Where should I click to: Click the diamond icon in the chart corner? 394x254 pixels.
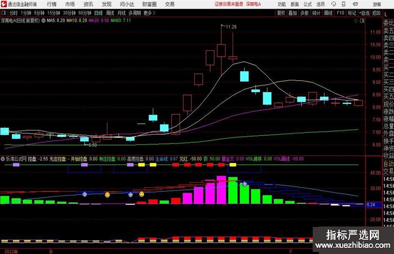click(x=356, y=20)
